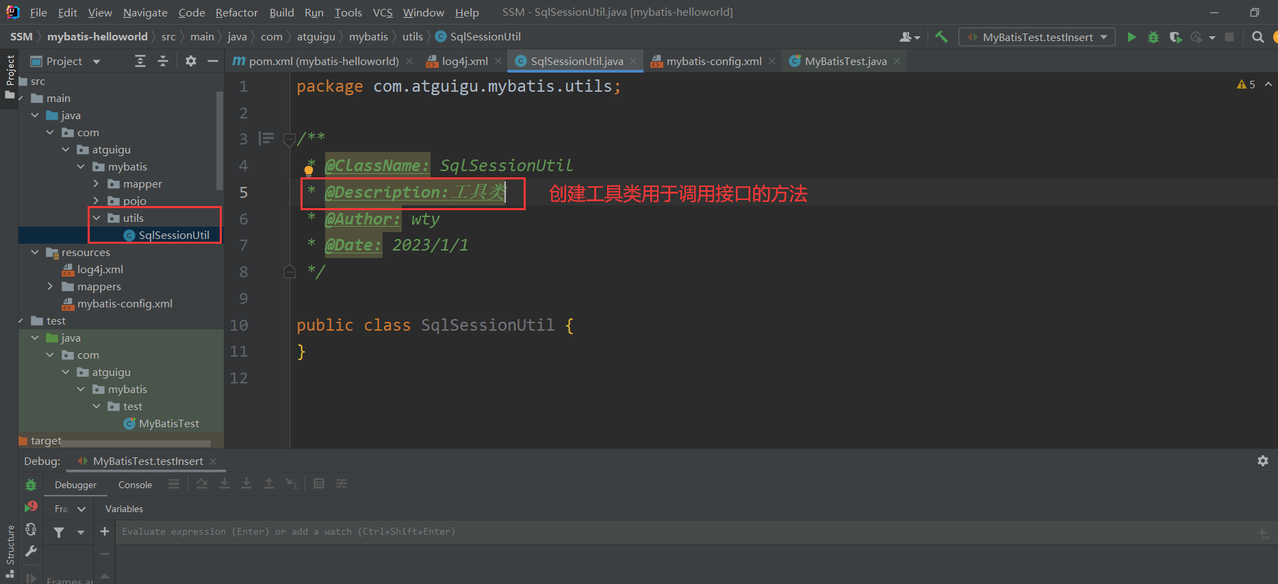
Task: Close MyBatisTest.testInsert debug tab
Action: pyautogui.click(x=213, y=461)
